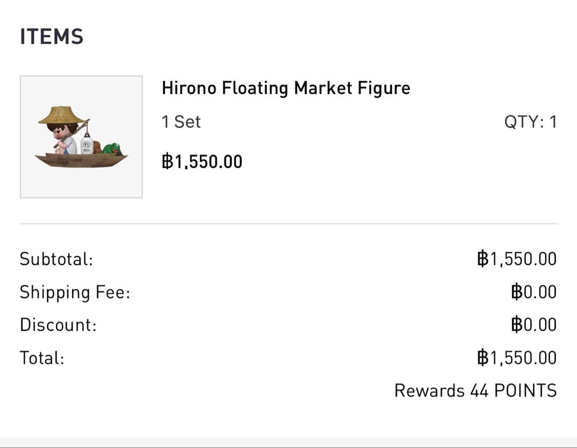The width and height of the screenshot is (577, 448).
Task: Click the "1 Set" variant text
Action: click(x=181, y=122)
